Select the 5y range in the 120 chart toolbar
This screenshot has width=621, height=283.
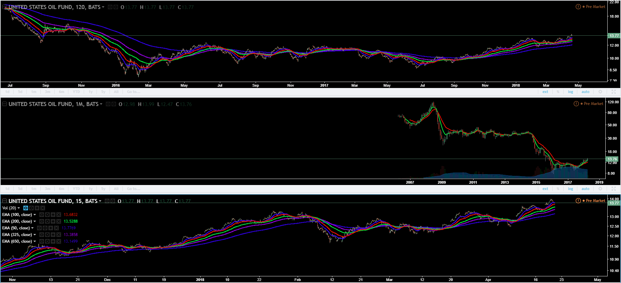tap(103, 92)
